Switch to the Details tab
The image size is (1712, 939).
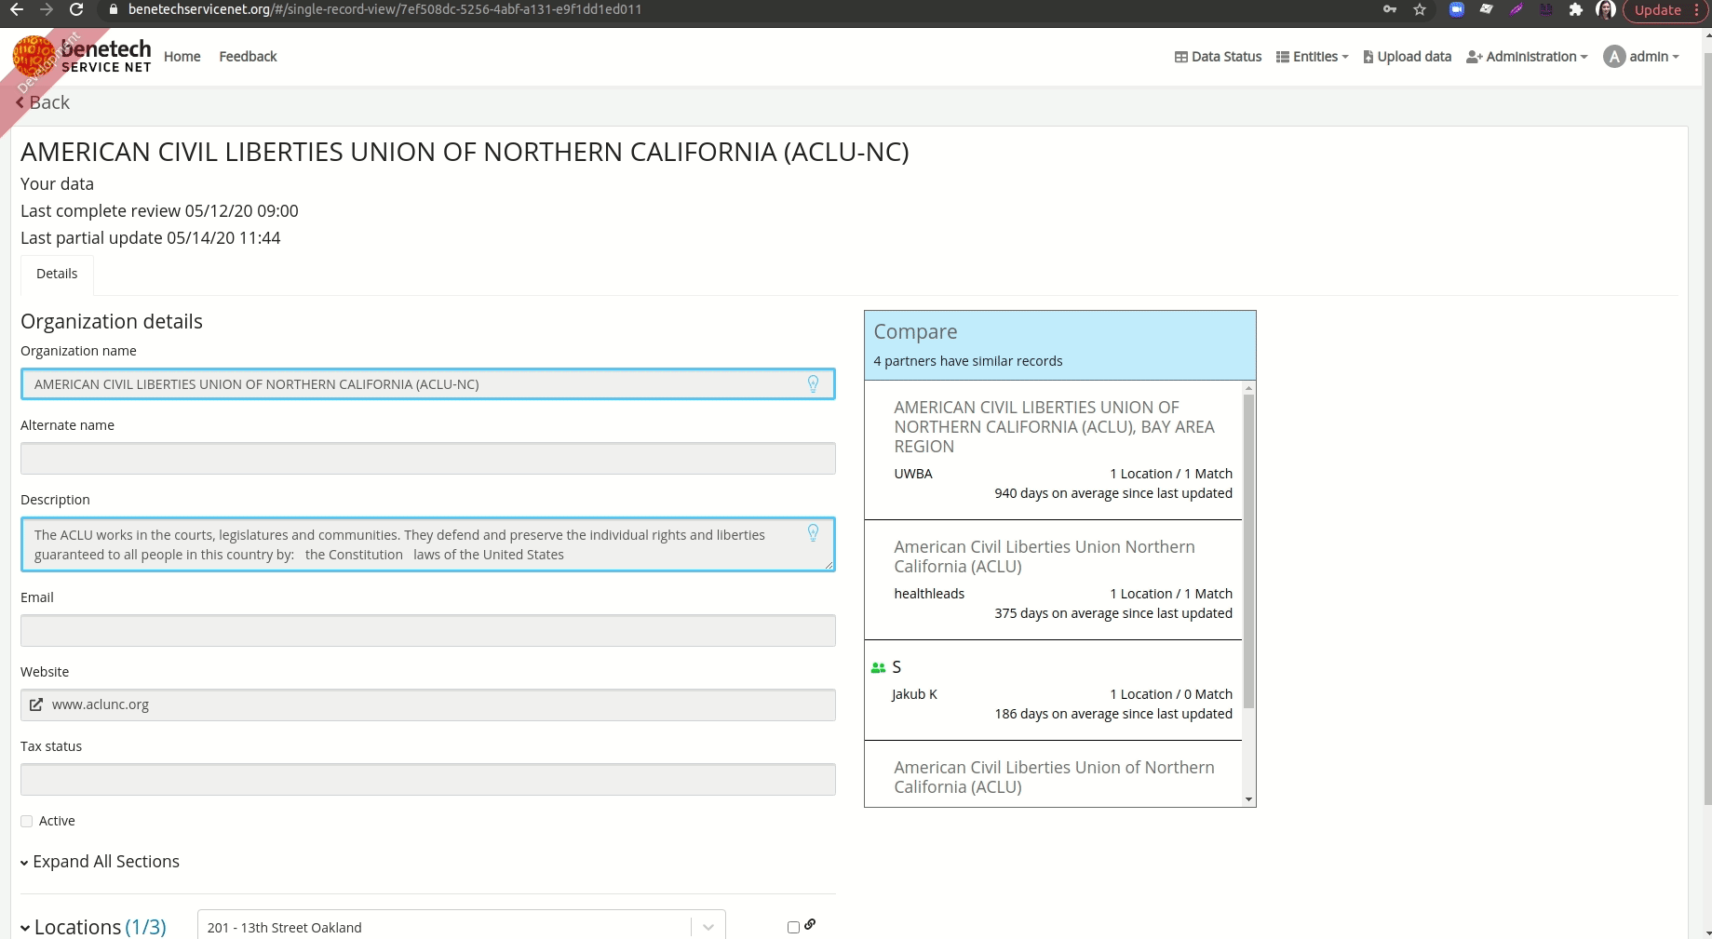tap(56, 273)
